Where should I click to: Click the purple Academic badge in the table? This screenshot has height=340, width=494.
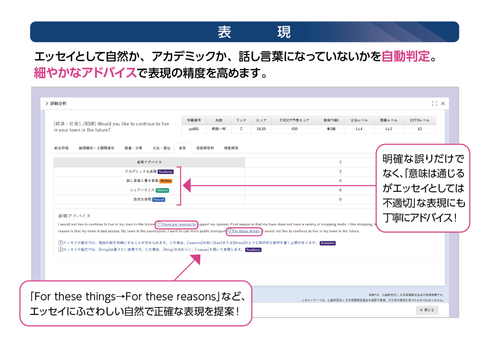click(x=165, y=172)
